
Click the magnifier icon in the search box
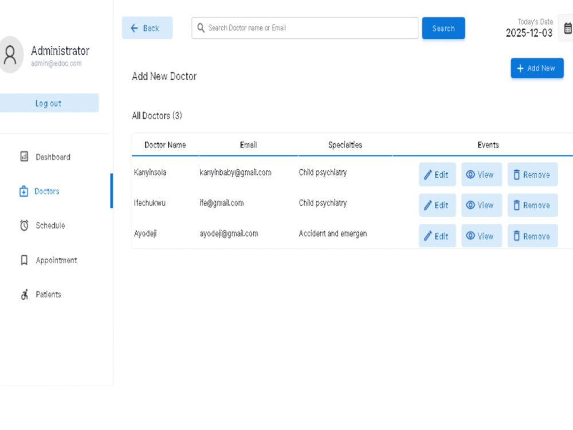coord(201,28)
